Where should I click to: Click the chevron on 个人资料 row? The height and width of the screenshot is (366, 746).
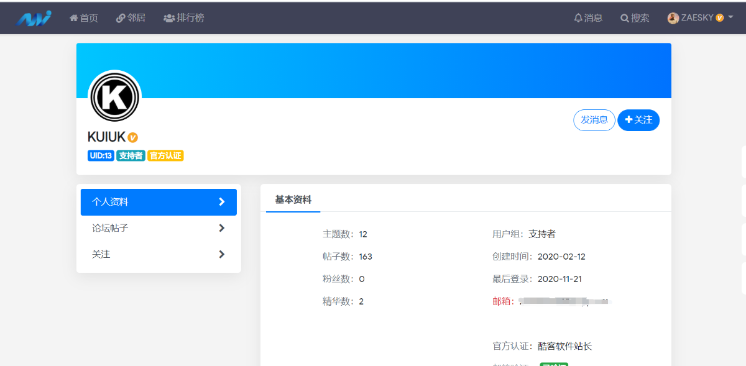222,202
